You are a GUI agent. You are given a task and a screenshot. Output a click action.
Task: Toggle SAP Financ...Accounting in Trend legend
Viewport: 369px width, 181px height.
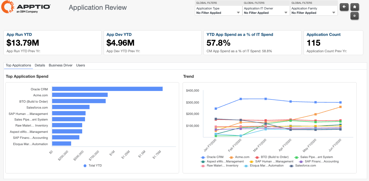tap(319, 161)
